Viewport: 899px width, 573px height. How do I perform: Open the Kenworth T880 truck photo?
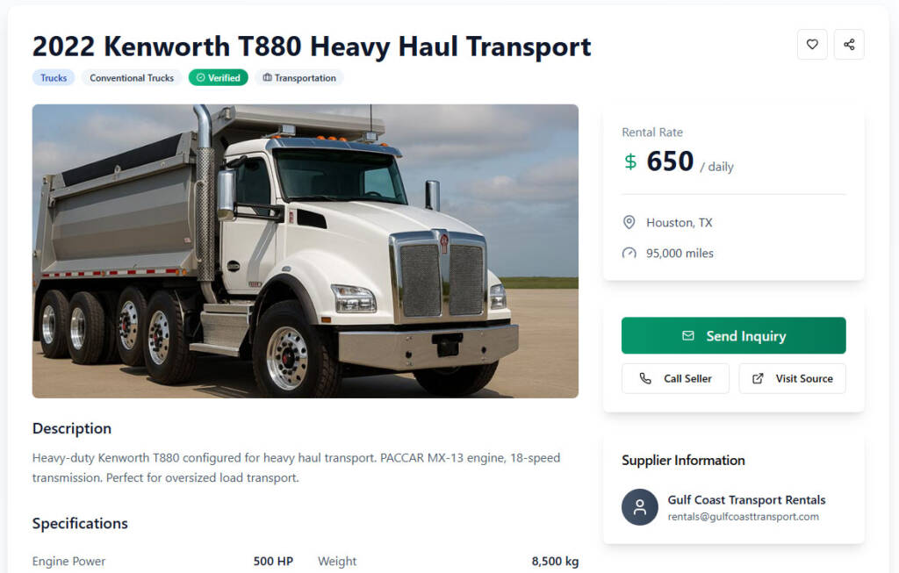305,251
